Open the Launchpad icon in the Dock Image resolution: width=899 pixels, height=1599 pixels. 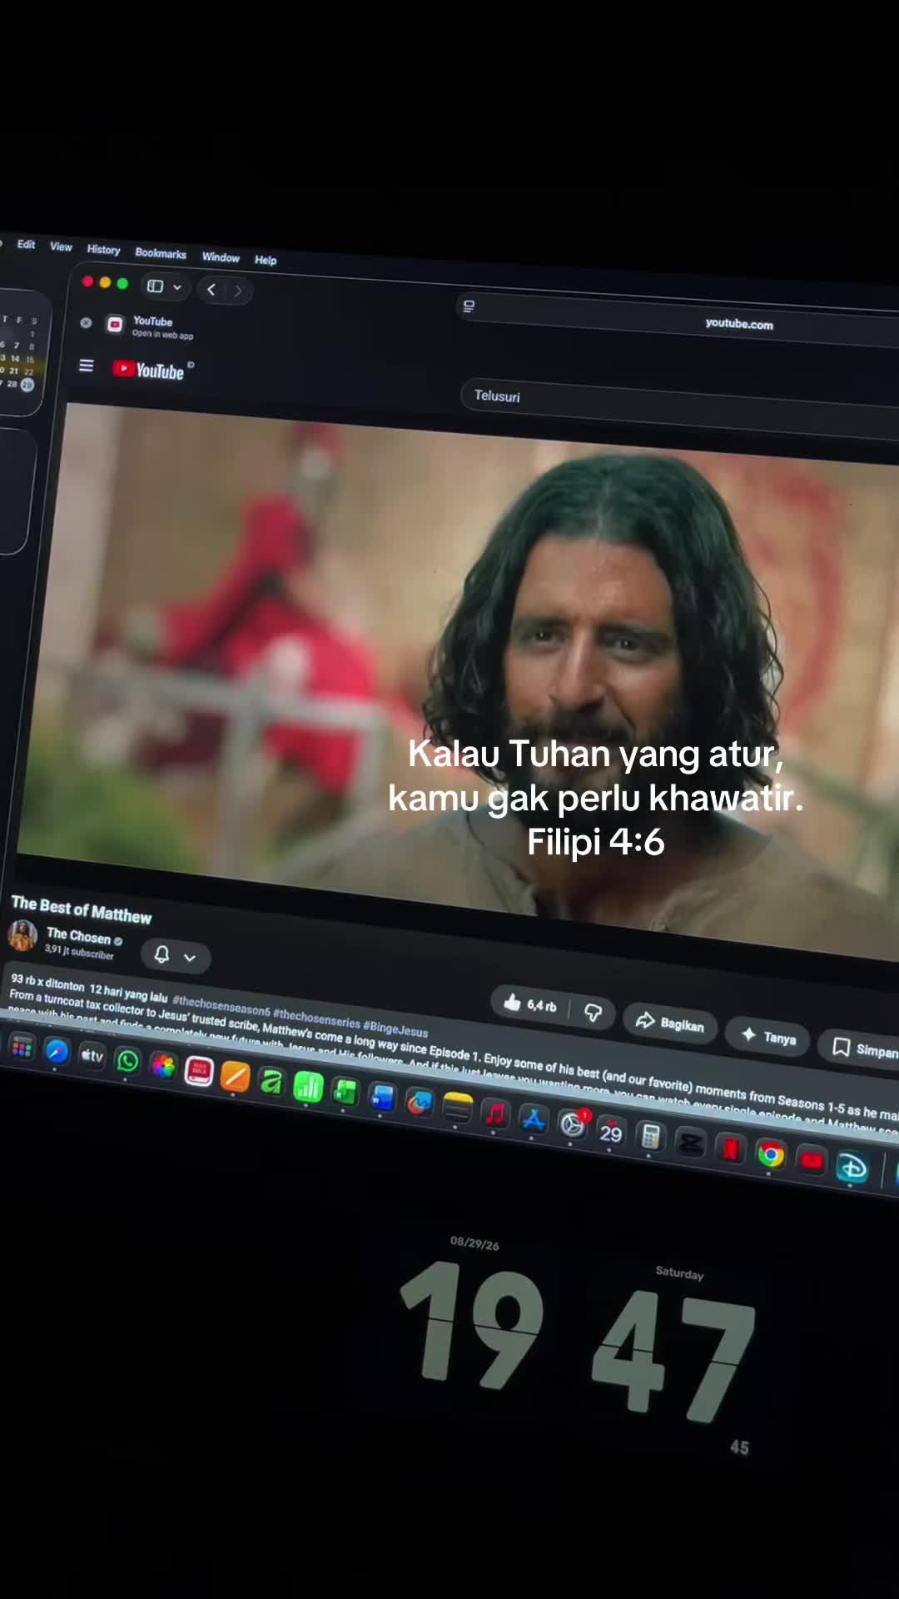click(x=22, y=1048)
